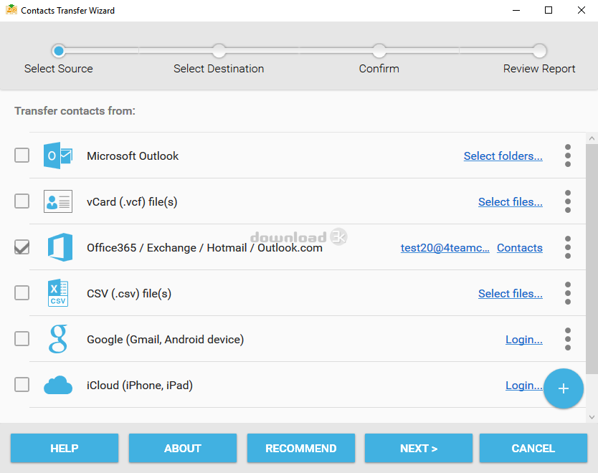598x473 pixels.
Task: Click the CSV (.csv) file(s) label
Action: tap(129, 294)
